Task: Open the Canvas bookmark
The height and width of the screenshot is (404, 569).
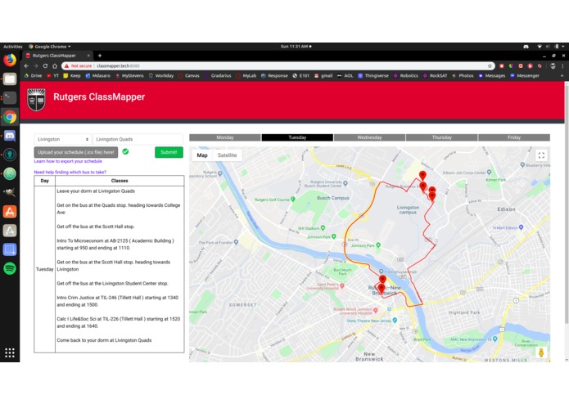Action: coord(188,76)
